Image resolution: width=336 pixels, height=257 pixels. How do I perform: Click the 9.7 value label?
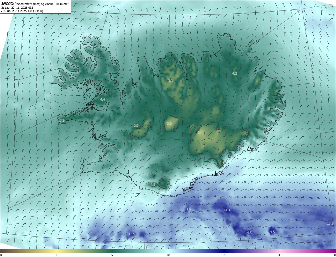(x=186, y=17)
